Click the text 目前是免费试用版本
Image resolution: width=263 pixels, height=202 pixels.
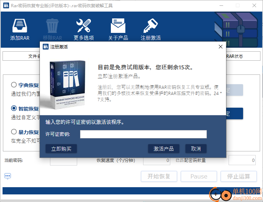point(124,67)
